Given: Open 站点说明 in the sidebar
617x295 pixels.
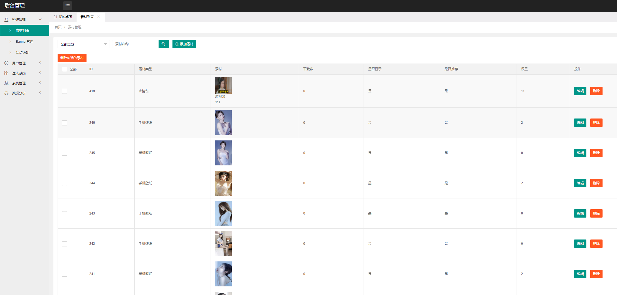Looking at the screenshot, I should click(x=24, y=52).
